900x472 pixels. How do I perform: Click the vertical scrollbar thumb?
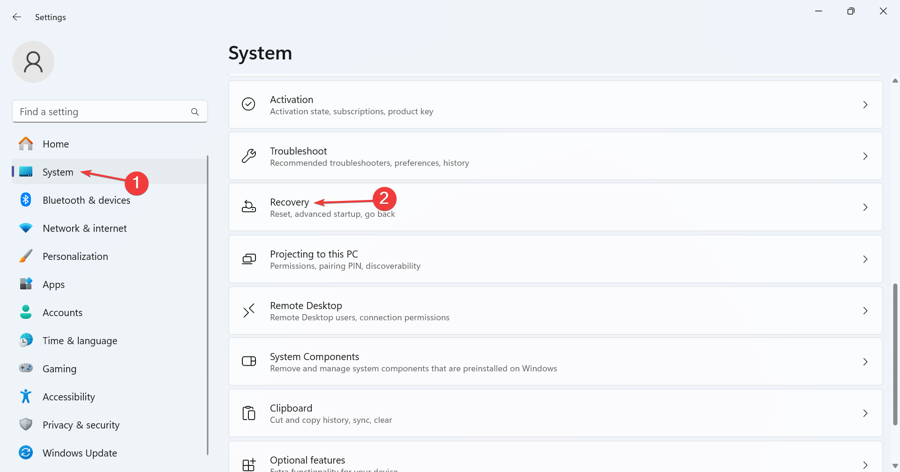(895, 354)
